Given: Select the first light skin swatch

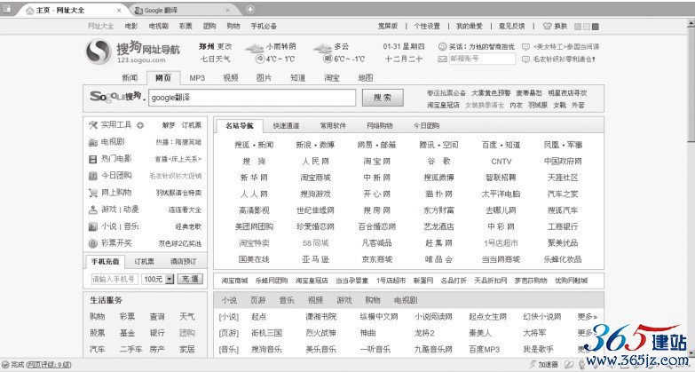Looking at the screenshot, I should coord(578,27).
